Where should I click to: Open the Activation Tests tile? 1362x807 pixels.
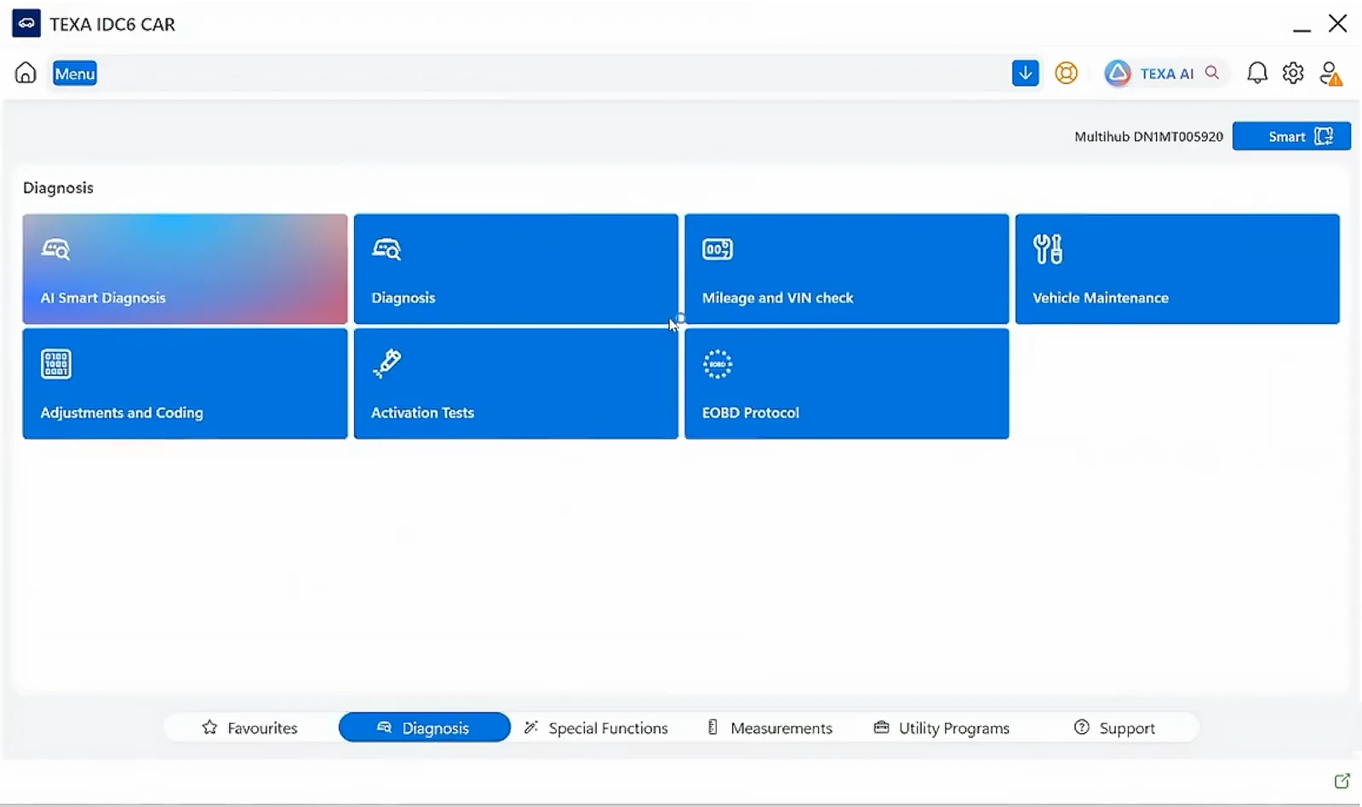coord(516,384)
